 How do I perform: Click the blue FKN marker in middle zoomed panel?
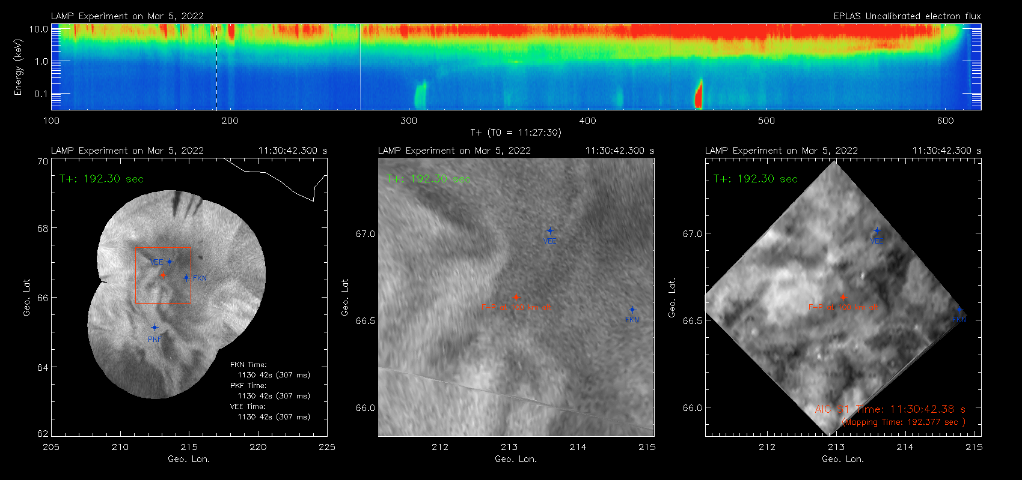pos(632,310)
